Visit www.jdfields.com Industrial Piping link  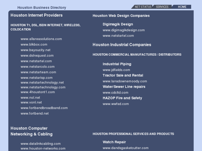coord(116,70)
